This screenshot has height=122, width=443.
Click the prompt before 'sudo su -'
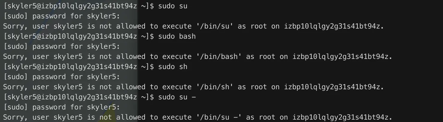click(78, 97)
